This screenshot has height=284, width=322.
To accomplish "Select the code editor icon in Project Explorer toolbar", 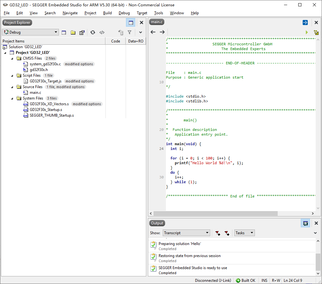I will 102,32.
